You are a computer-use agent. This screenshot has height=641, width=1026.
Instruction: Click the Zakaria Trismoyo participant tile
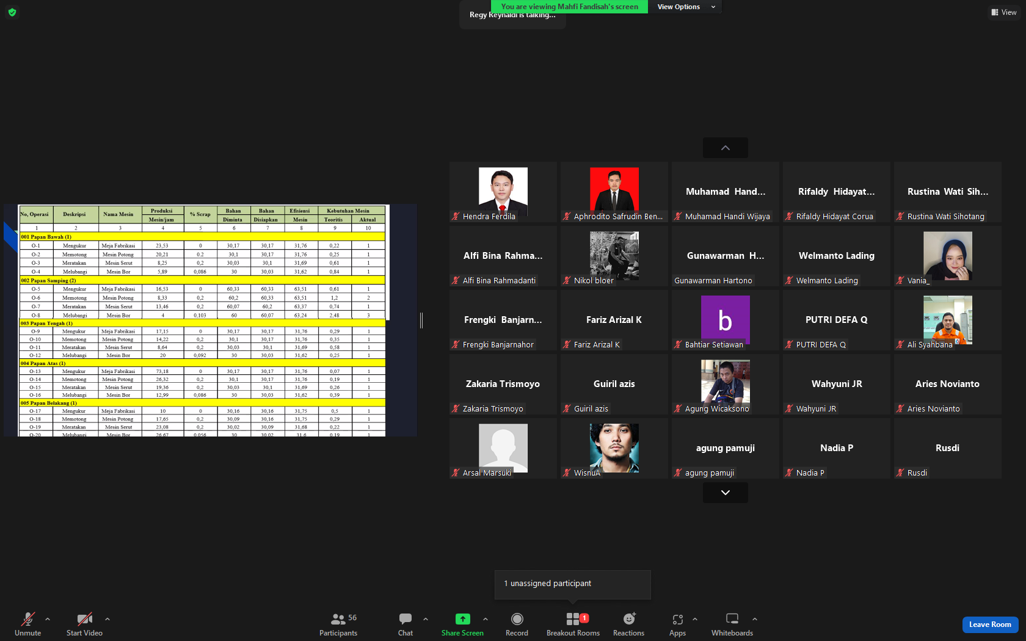pyautogui.click(x=503, y=385)
